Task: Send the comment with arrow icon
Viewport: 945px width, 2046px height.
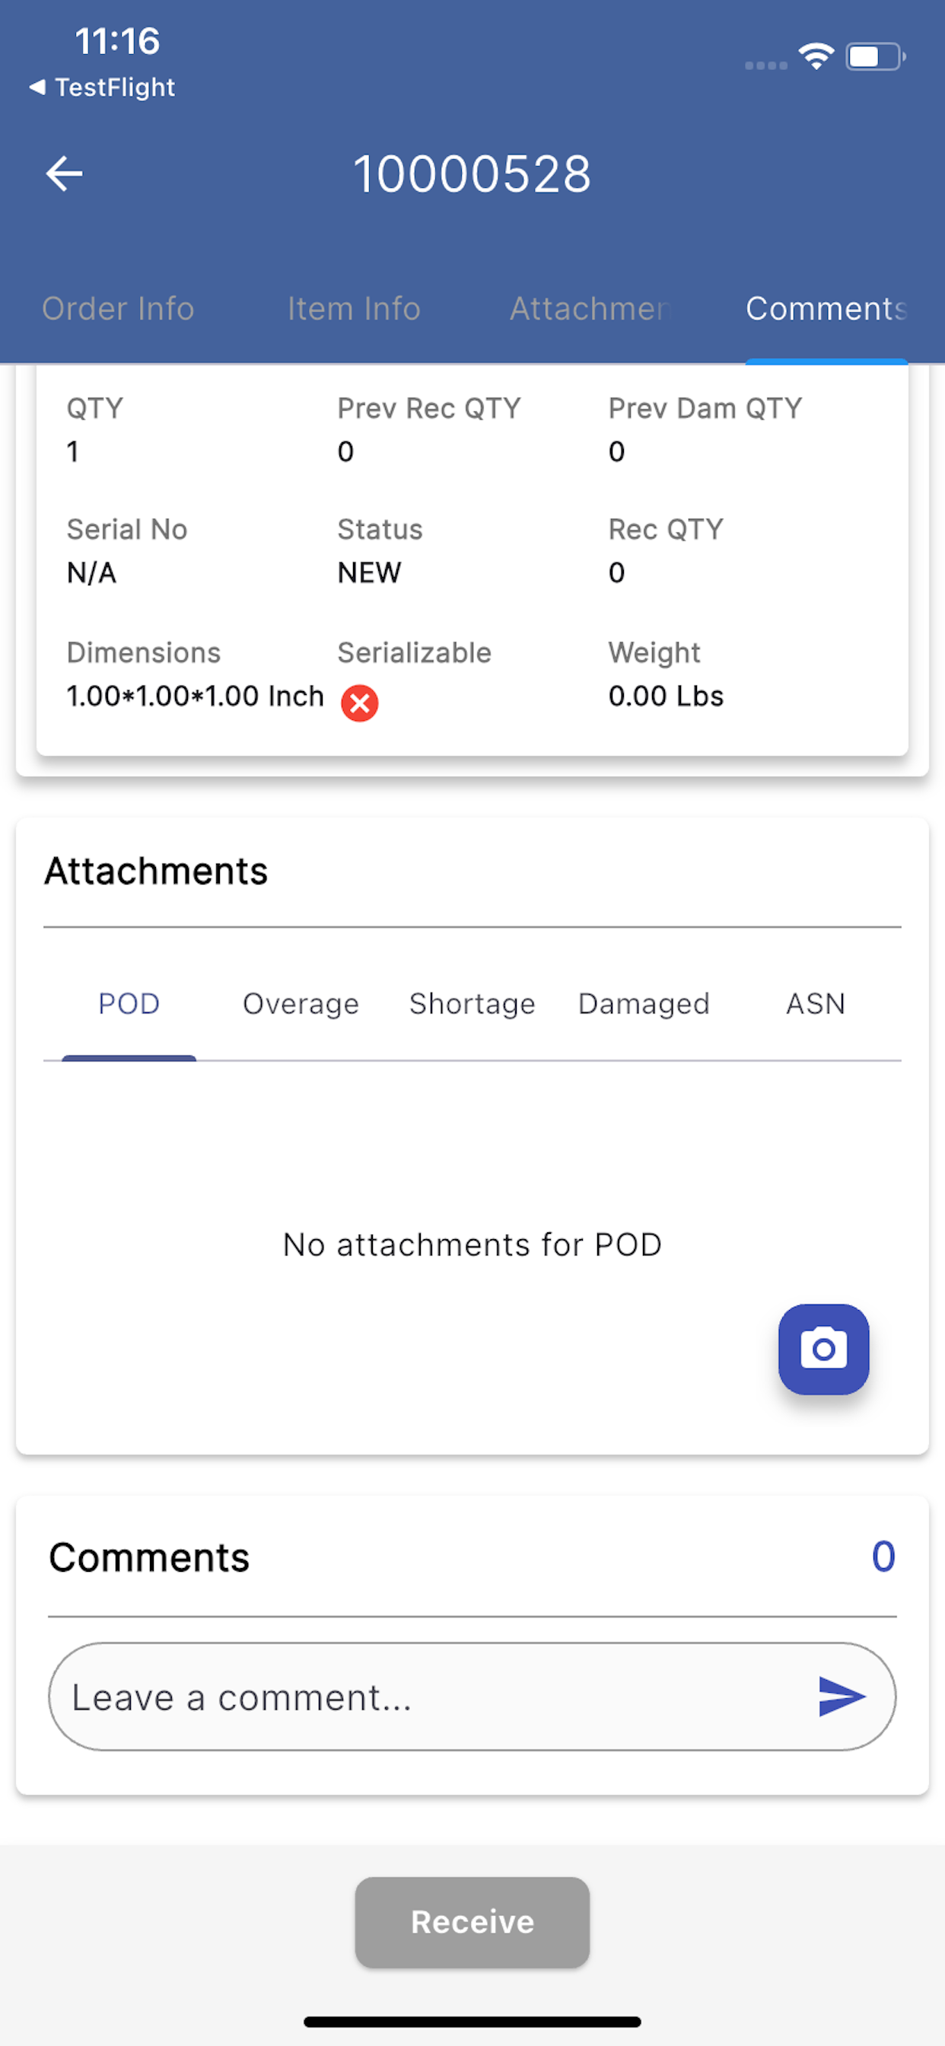Action: [x=841, y=1696]
